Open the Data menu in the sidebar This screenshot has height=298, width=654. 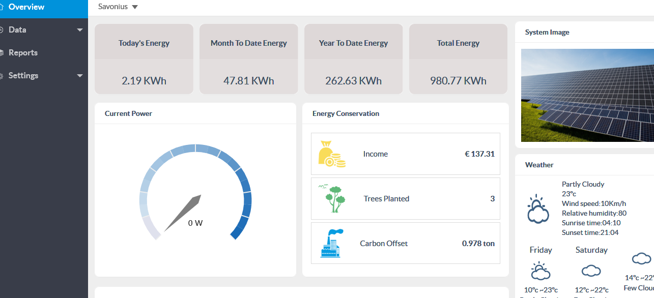coord(44,30)
